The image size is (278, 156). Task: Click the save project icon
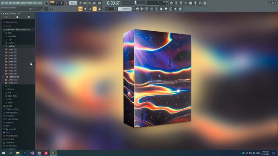point(190,3)
